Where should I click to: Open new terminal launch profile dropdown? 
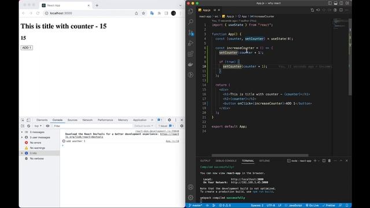pyautogui.click(x=319, y=161)
